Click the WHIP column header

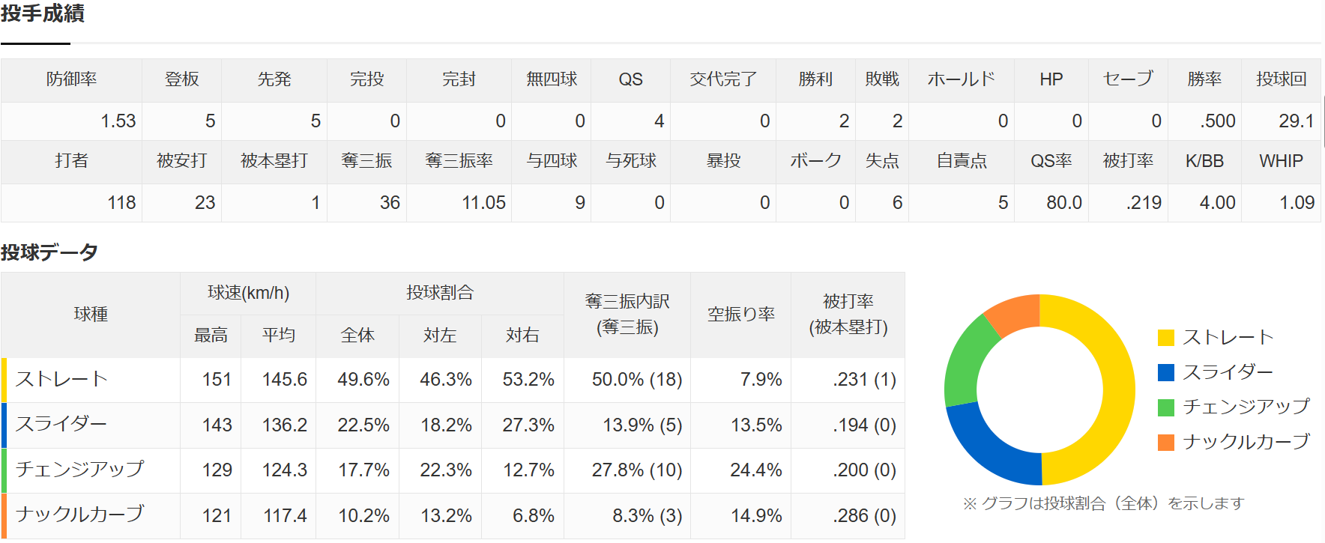[x=1281, y=161]
